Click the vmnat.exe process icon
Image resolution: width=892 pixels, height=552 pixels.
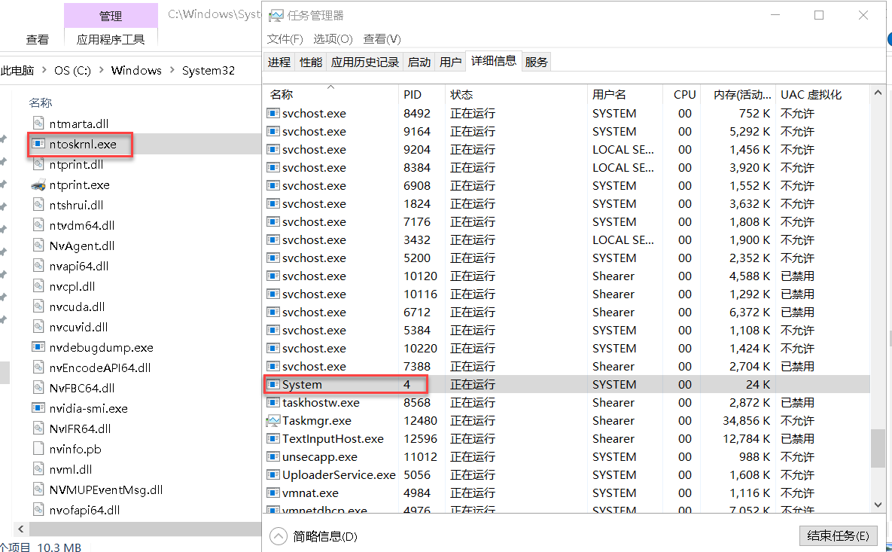[x=272, y=493]
